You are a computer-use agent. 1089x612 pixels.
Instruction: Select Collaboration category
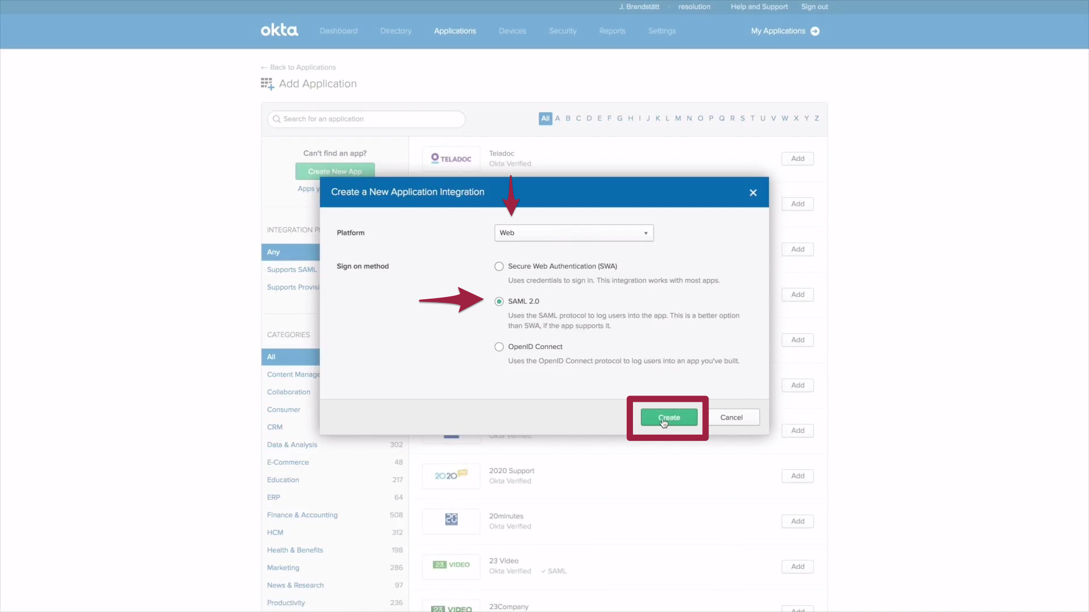click(x=289, y=392)
